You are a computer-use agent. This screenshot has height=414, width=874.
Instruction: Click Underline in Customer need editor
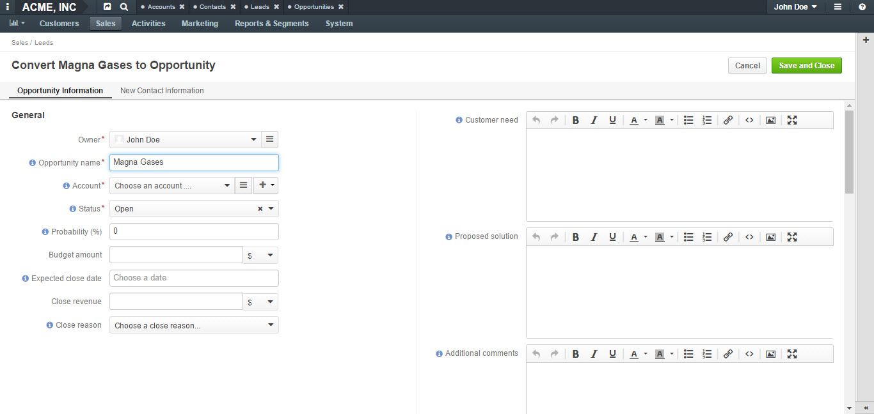click(612, 120)
